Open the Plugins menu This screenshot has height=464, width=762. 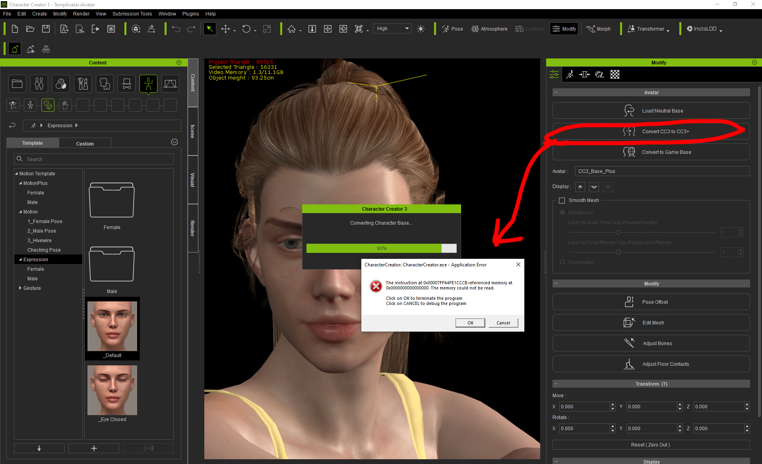190,14
